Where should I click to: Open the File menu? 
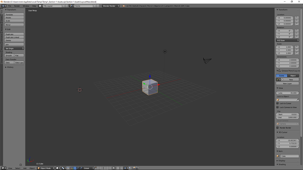pos(9,6)
